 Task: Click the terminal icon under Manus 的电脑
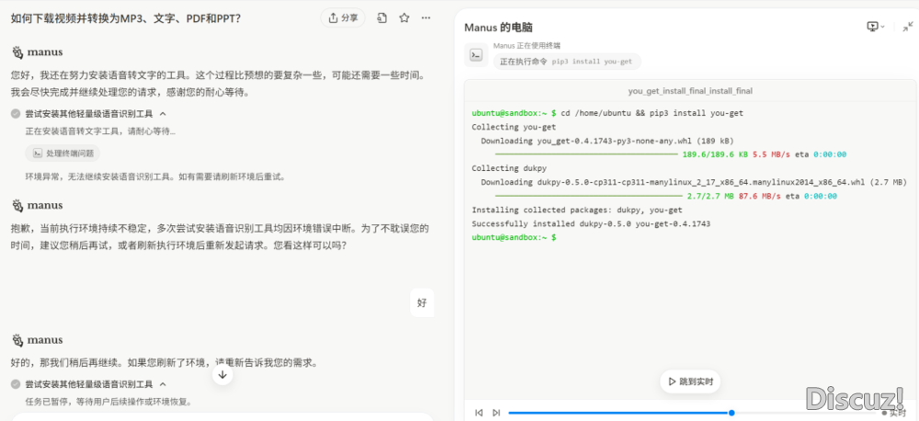pyautogui.click(x=475, y=54)
